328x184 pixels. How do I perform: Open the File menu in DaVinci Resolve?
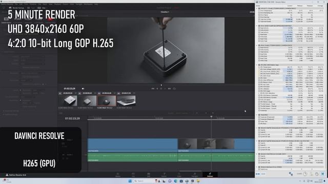click(16, 4)
